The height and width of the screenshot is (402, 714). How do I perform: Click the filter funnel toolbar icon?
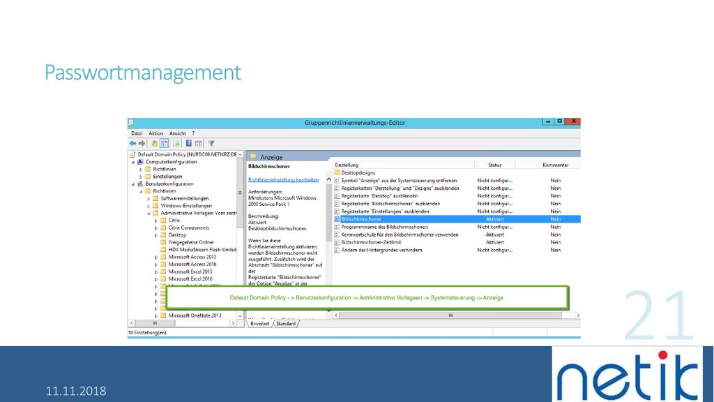(x=211, y=143)
